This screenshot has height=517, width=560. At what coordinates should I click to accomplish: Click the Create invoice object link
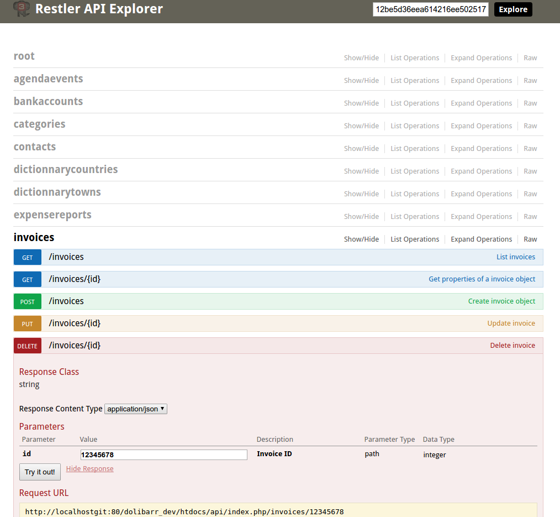(501, 301)
